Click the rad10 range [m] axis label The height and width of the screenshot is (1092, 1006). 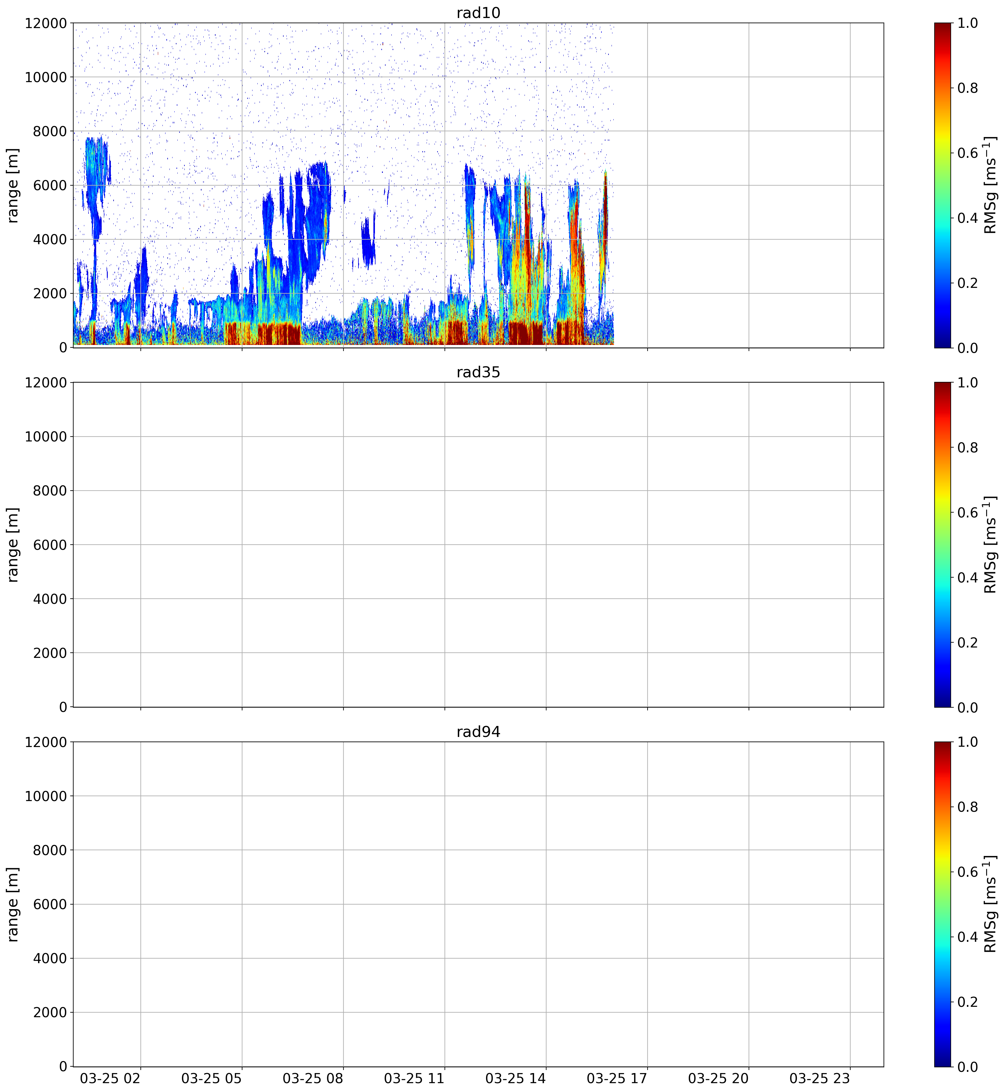pos(13,185)
